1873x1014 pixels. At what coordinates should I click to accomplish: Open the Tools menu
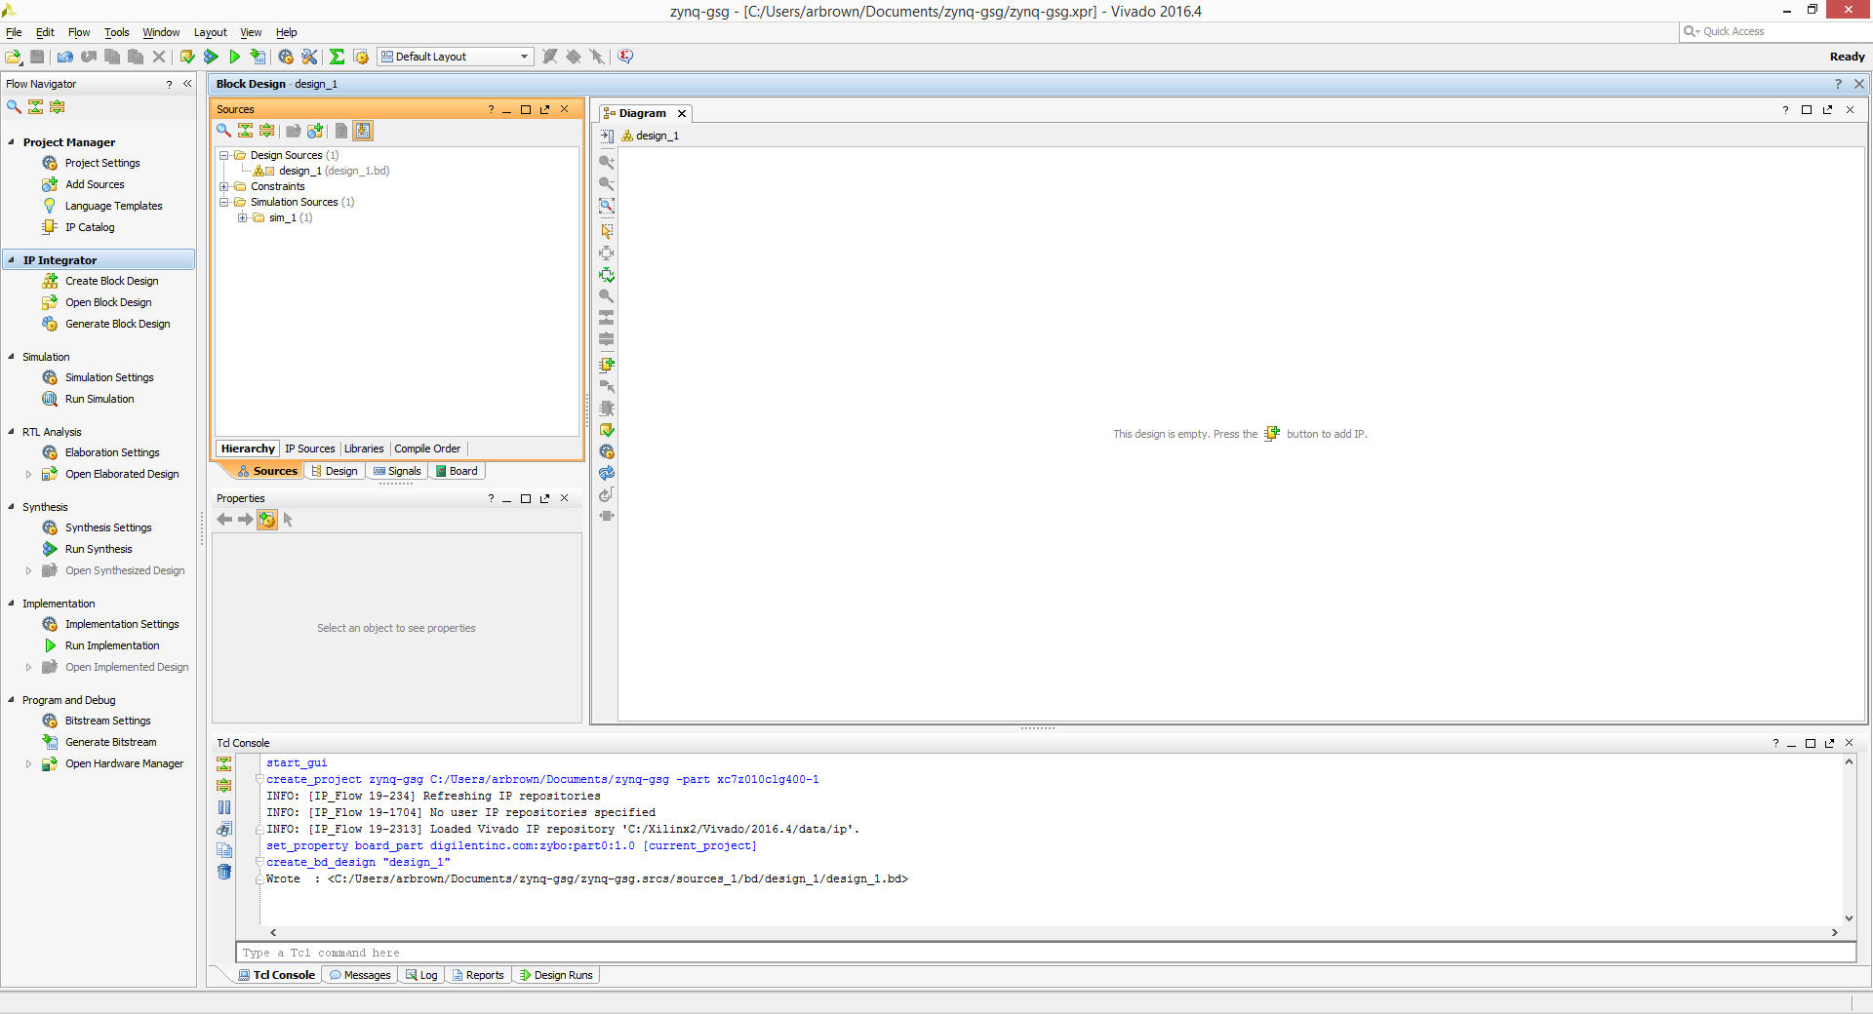click(x=117, y=32)
